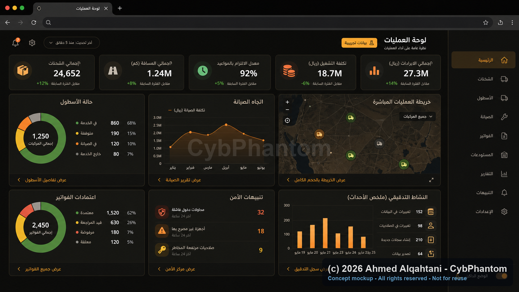
Task: Click the تغييرات في الصلاحيات user icon
Action: pos(431,226)
